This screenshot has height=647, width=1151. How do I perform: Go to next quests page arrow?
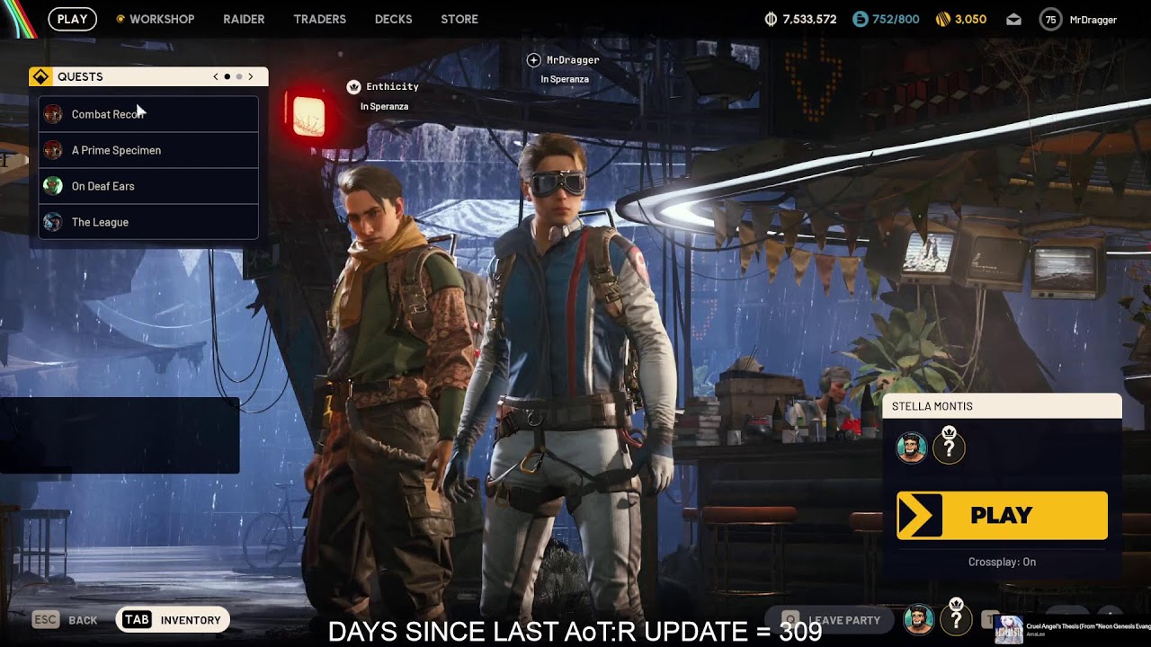tap(250, 77)
